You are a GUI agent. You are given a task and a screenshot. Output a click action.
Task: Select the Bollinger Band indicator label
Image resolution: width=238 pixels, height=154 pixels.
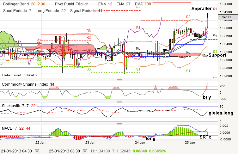(x=16, y=4)
